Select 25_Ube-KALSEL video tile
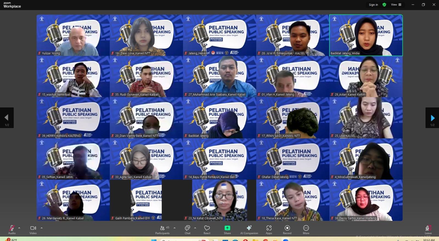This screenshot has width=439, height=241. tap(366, 118)
